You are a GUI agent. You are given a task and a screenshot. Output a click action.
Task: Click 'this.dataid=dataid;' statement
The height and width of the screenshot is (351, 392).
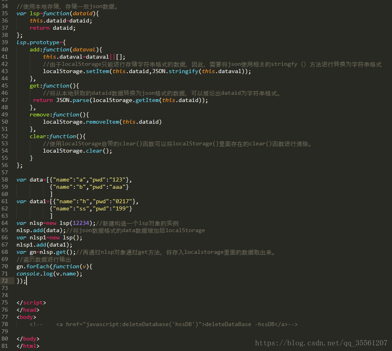click(61, 21)
